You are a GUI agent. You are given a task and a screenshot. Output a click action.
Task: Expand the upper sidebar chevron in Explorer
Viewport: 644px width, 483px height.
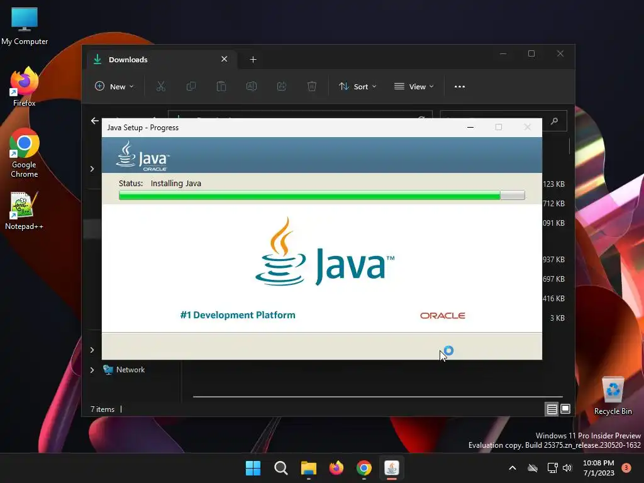pos(92,169)
